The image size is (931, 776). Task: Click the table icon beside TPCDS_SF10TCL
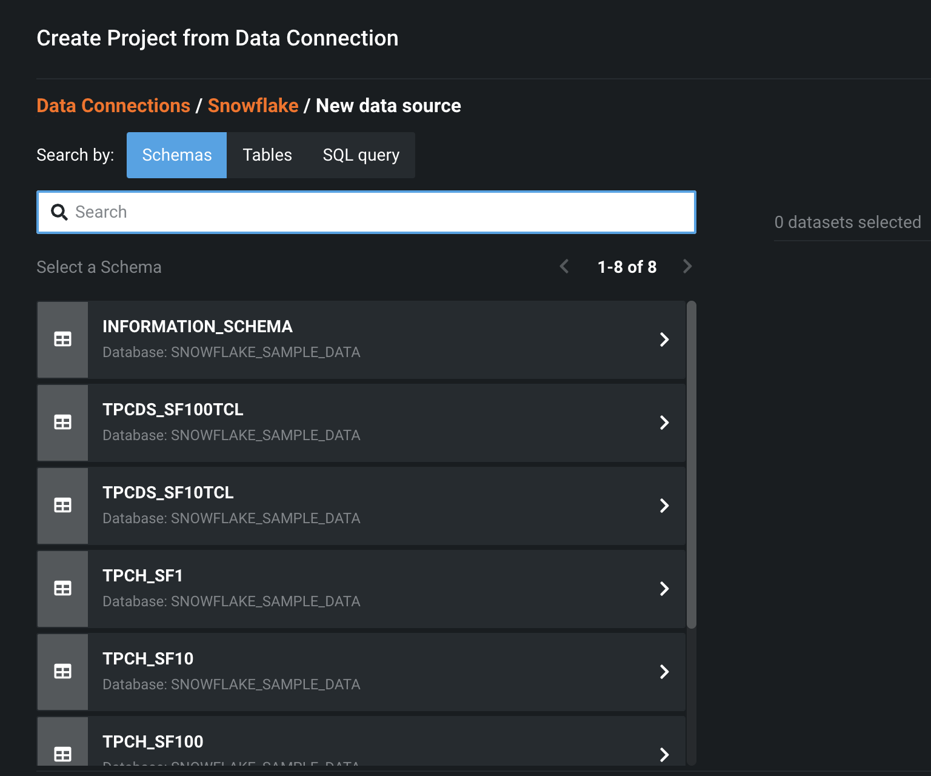pyautogui.click(x=62, y=506)
